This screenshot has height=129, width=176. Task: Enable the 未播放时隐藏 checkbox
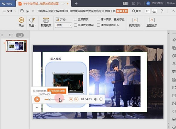click(x=76, y=25)
